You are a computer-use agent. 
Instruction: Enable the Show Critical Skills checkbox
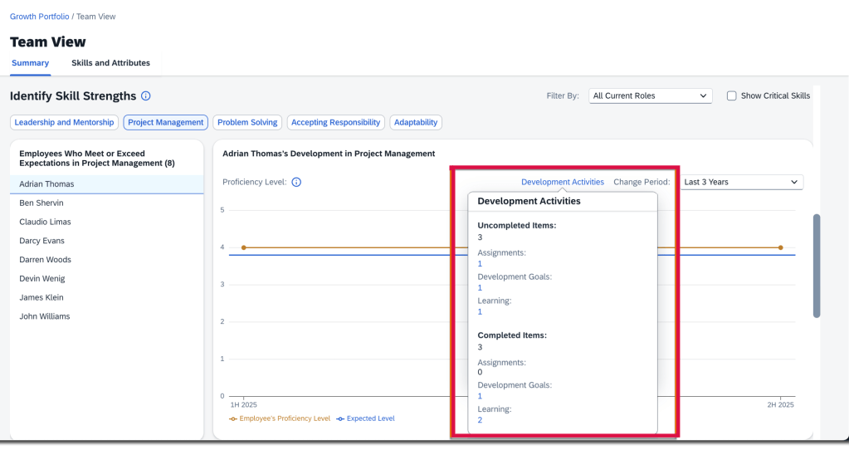731,96
